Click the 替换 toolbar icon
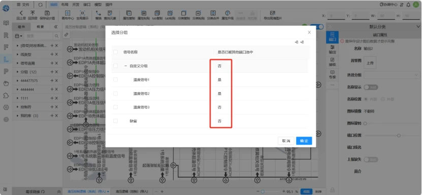This screenshot has height=195, width=422. tap(98, 13)
